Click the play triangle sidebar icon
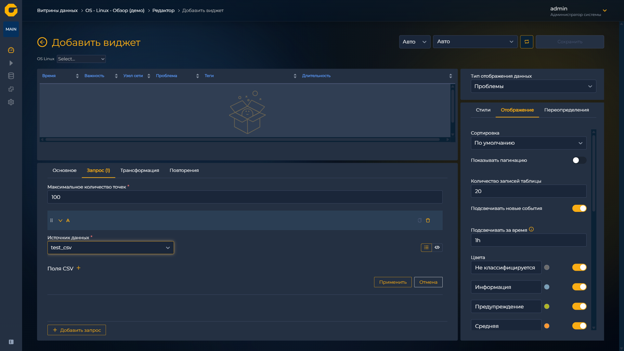Screen dimensions: 624x351 pyautogui.click(x=11, y=63)
